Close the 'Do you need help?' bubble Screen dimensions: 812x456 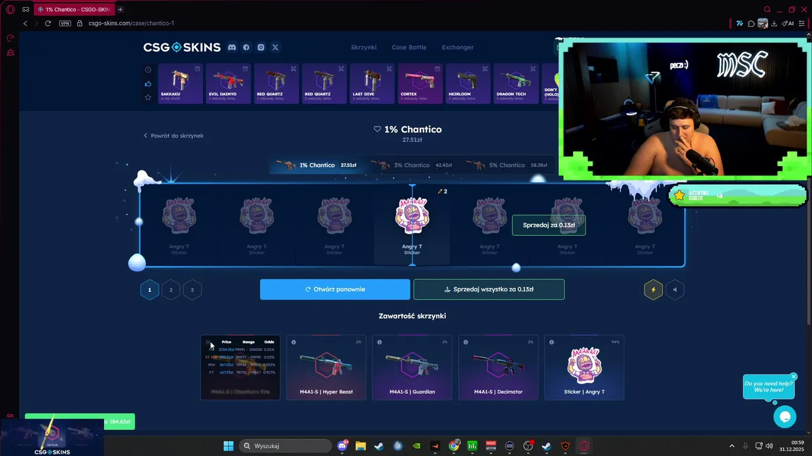(793, 377)
